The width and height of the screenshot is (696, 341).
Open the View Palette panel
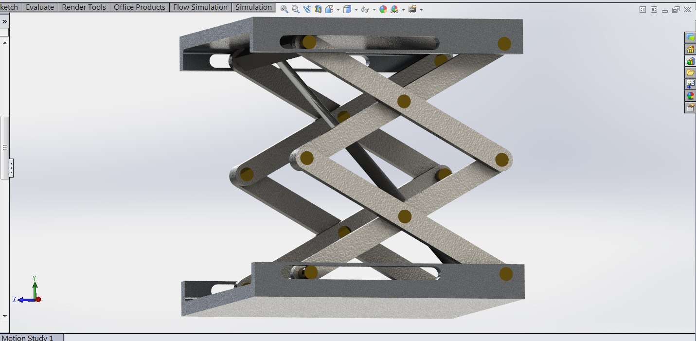click(x=690, y=83)
